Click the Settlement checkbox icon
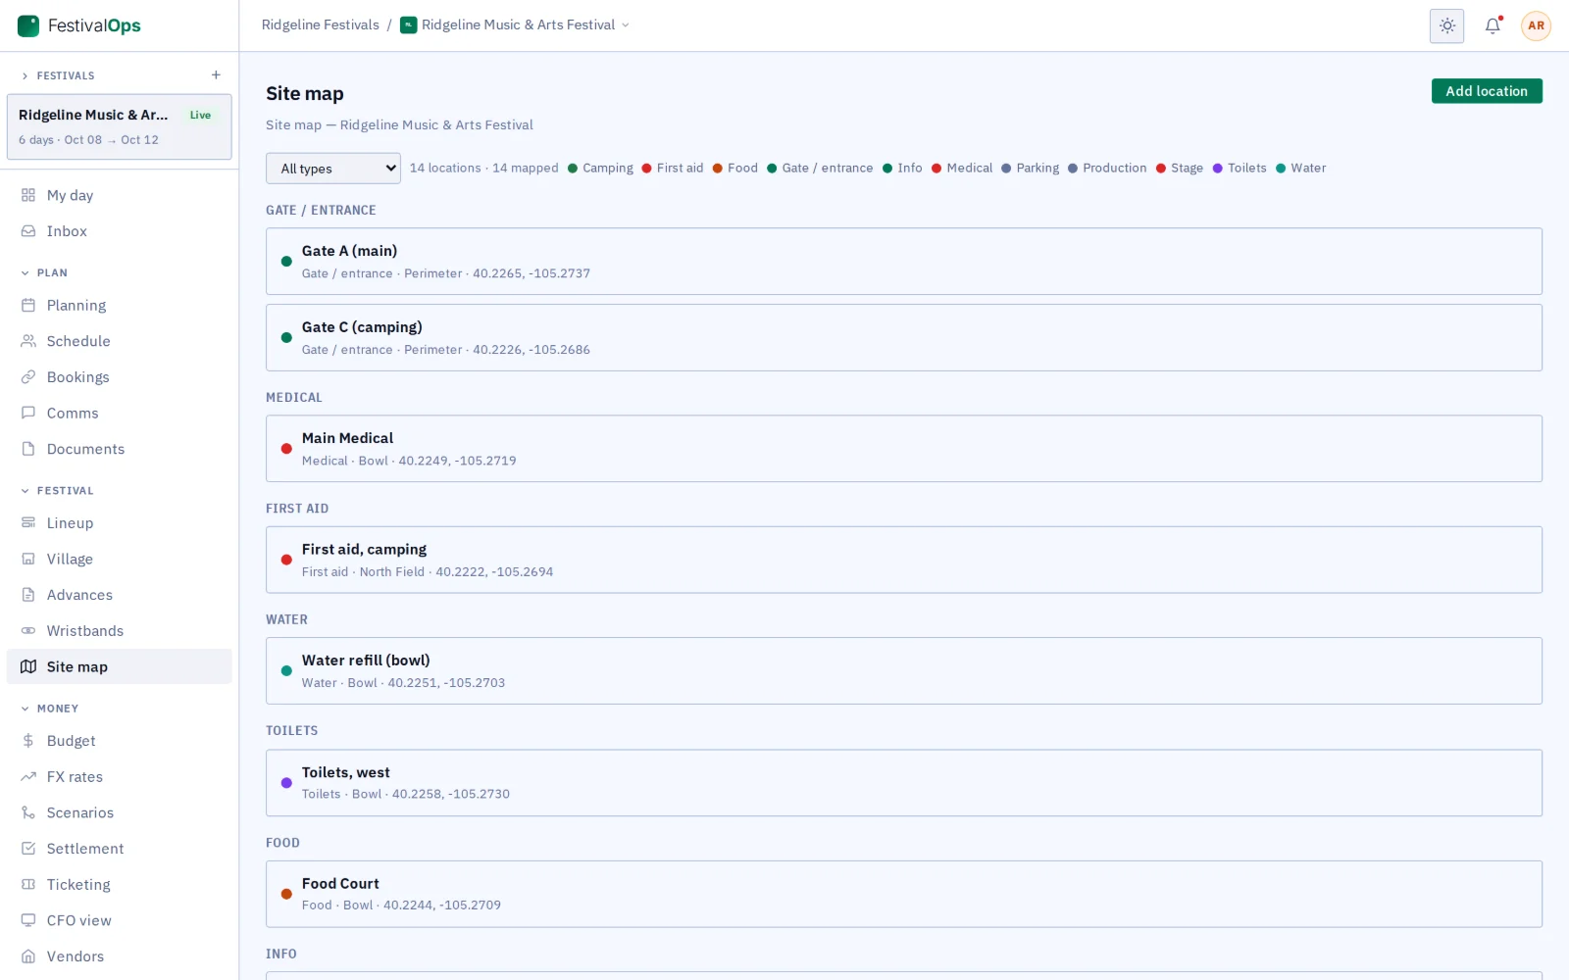Image resolution: width=1569 pixels, height=980 pixels. (x=28, y=849)
